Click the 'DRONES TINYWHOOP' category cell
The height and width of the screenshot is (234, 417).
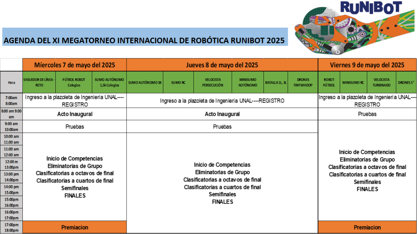(303, 82)
